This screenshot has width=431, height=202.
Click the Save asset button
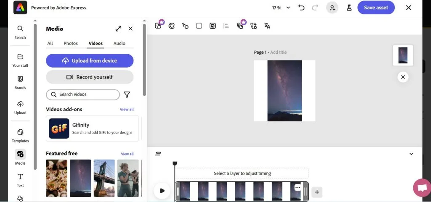click(x=376, y=8)
